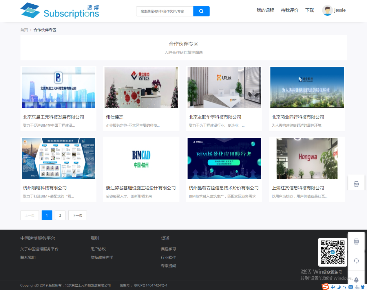Open partner 上海红瓦信息科技有限公司 title
This screenshot has height=290, width=367.
click(x=298, y=188)
